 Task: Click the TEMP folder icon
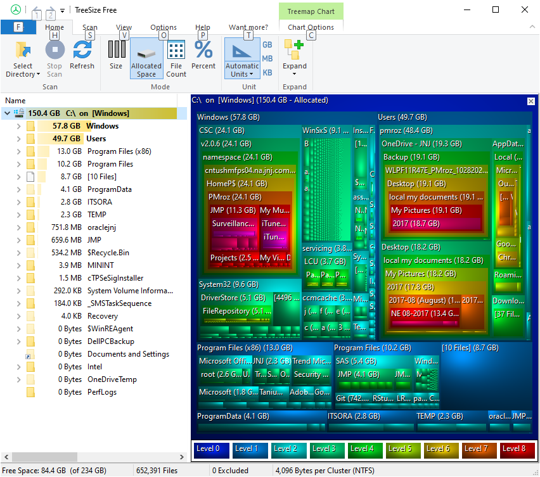click(x=30, y=215)
